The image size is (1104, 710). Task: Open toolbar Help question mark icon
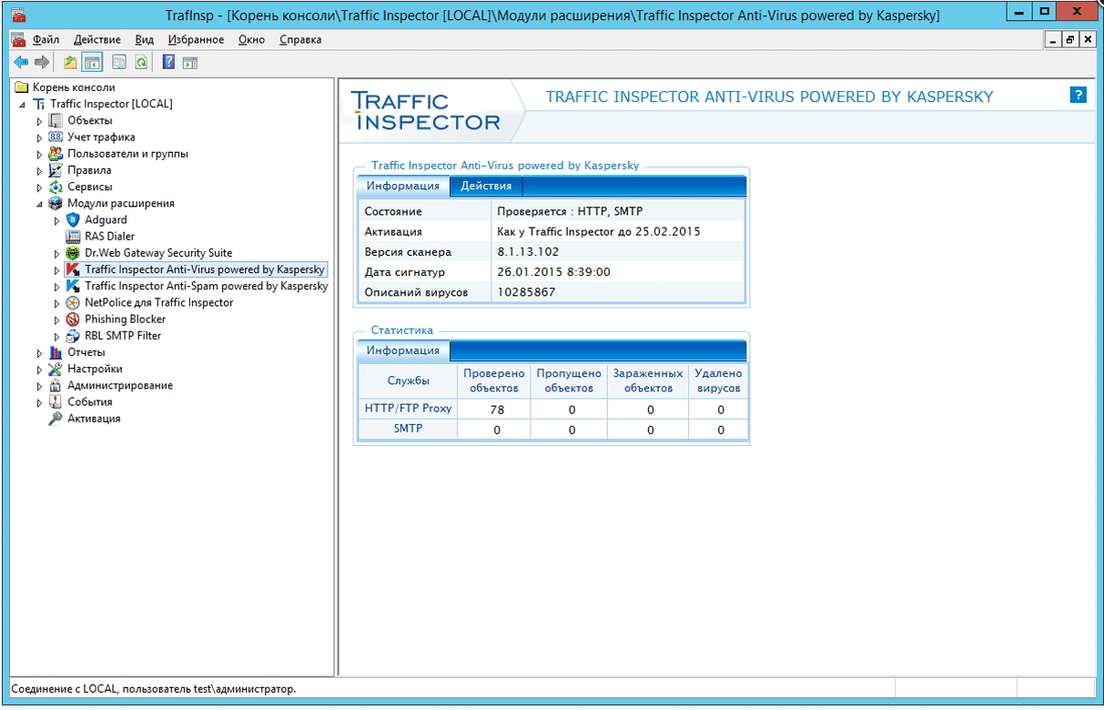tap(168, 62)
